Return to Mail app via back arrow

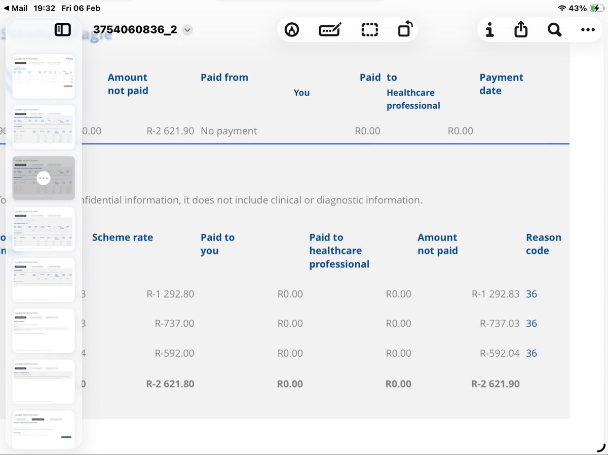point(15,8)
